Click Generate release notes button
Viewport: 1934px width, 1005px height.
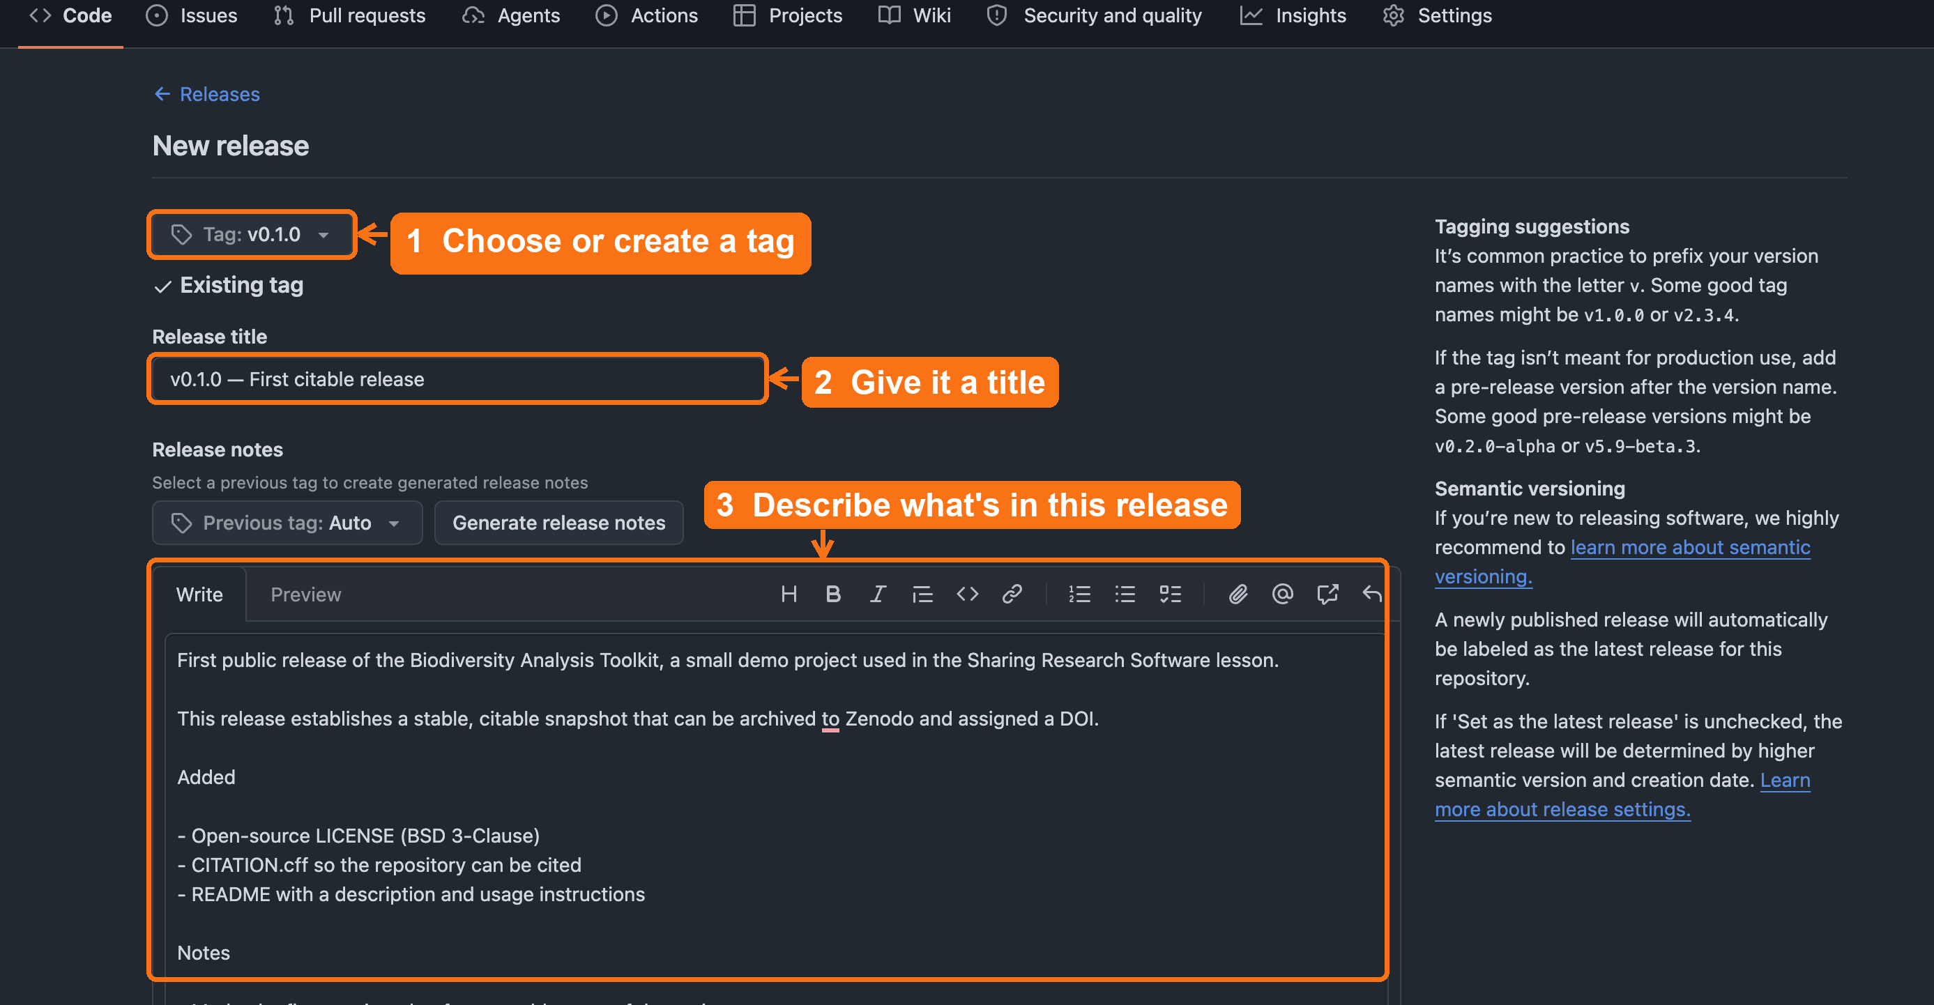point(558,523)
